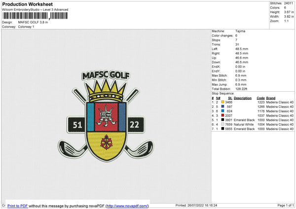Screen dimensions: 296x209
Task: Click the Total Bobbin value 128.22ft
Action: [241, 89]
